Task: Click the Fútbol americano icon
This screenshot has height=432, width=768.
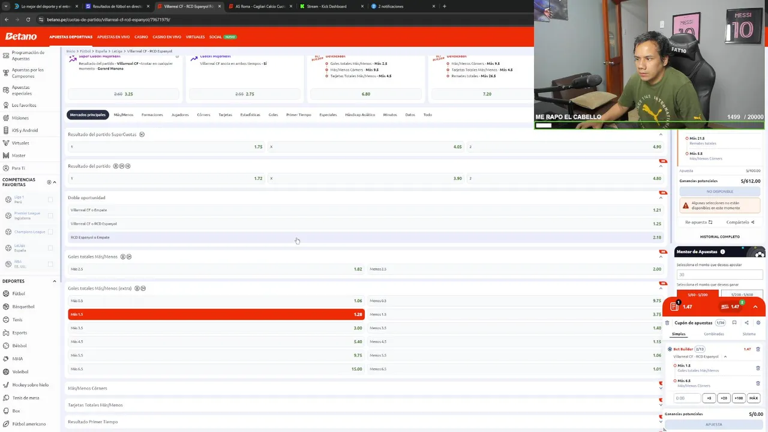Action: (6, 424)
